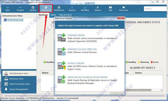Image resolution: width=168 pixels, height=101 pixels.
Task: Open the Tasks & Events tab
Action: [x=65, y=15]
